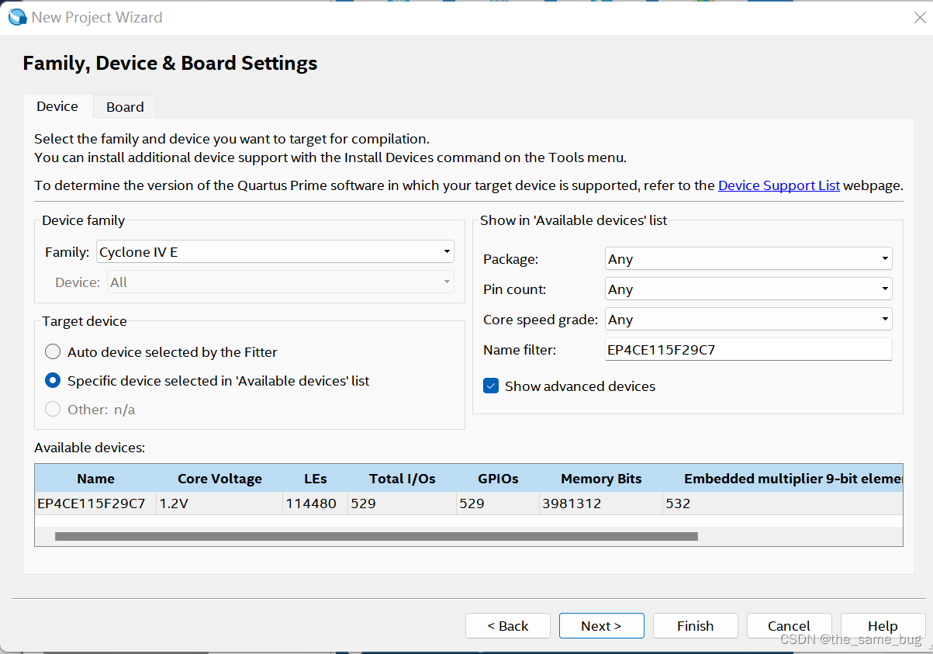Sort by the Core Voltage column header
The image size is (933, 654).
pos(219,478)
